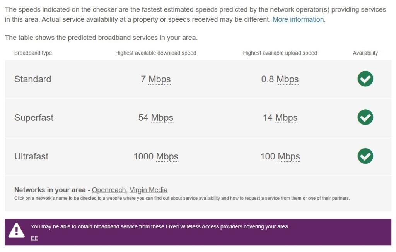Open the More information link
396x252 pixels.
(298, 19)
